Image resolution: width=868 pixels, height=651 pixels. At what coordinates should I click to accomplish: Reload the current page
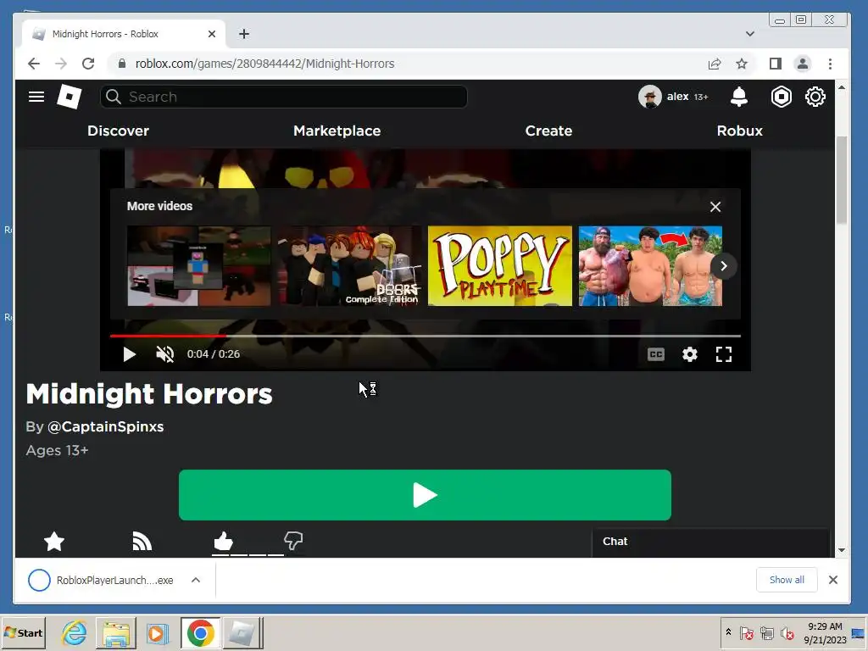click(88, 64)
